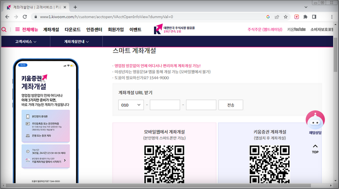The width and height of the screenshot is (339, 189).
Task: Click the share page icon
Action: coord(277,17)
